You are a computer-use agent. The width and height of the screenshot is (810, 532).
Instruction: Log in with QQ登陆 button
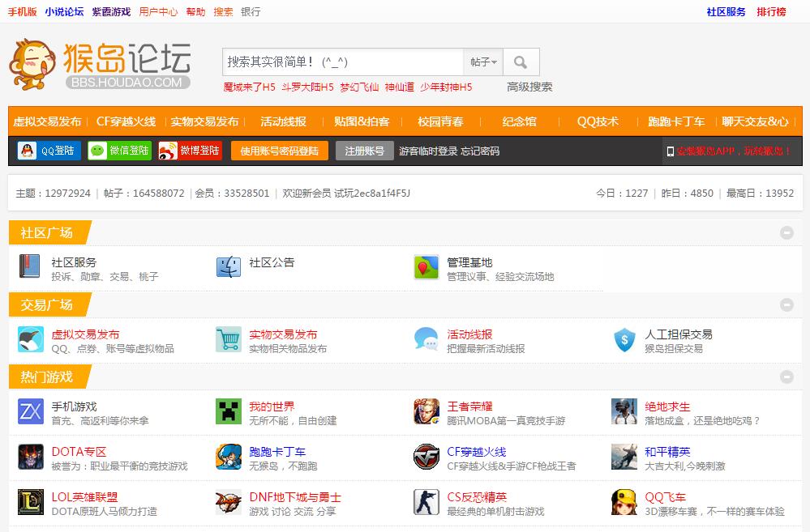click(x=49, y=151)
